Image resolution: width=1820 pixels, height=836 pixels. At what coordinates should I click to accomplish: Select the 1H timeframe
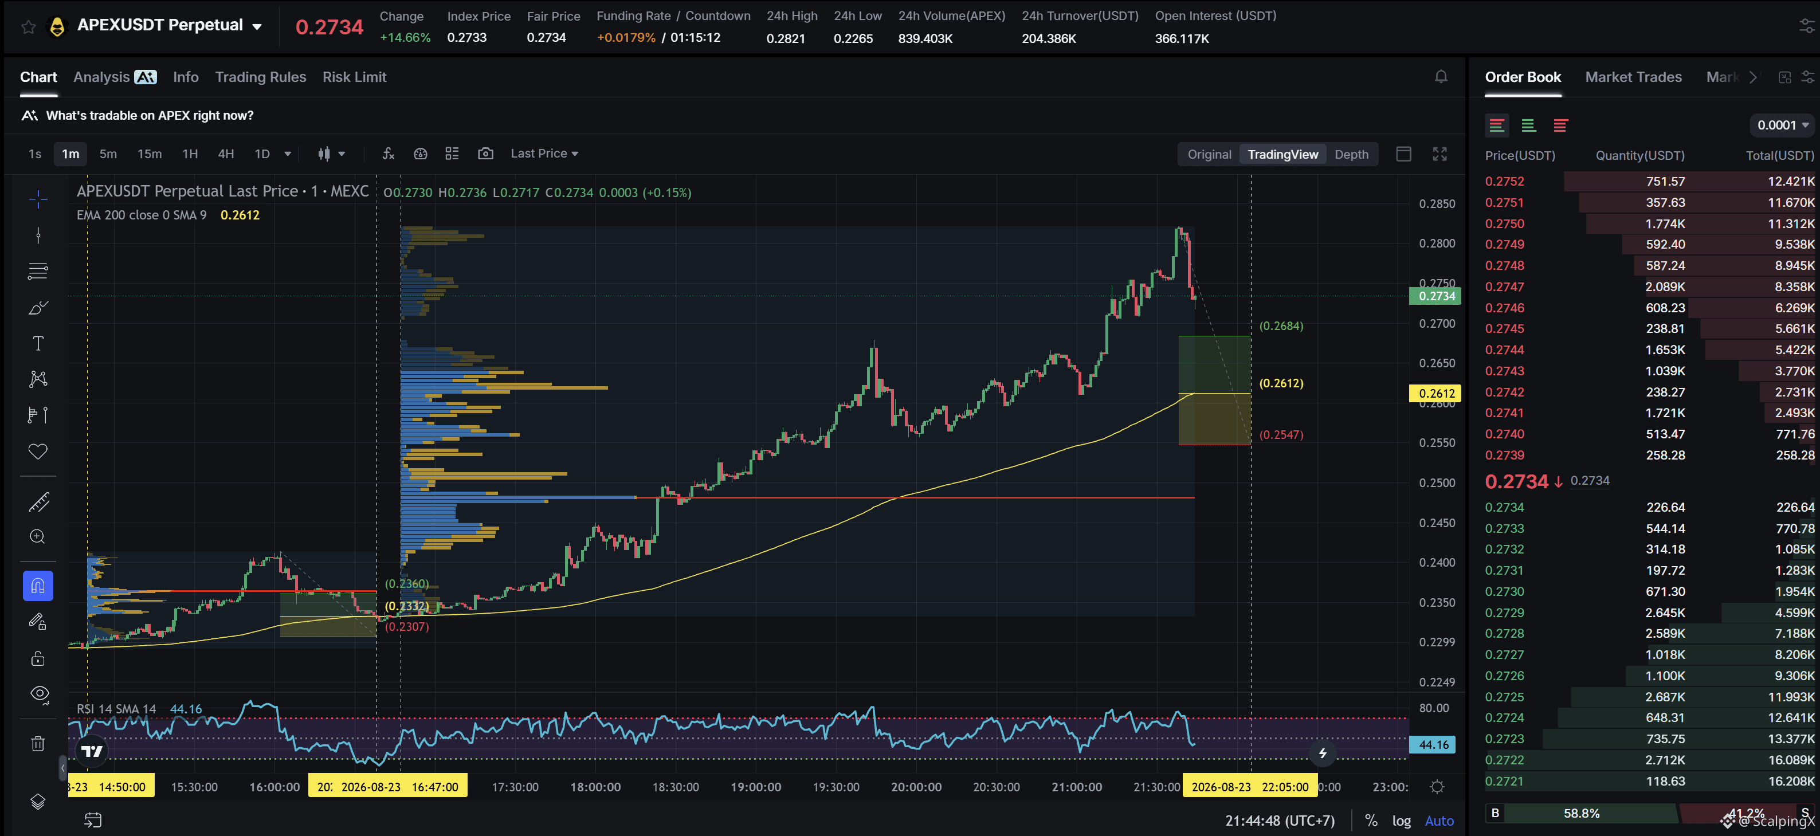pos(190,154)
